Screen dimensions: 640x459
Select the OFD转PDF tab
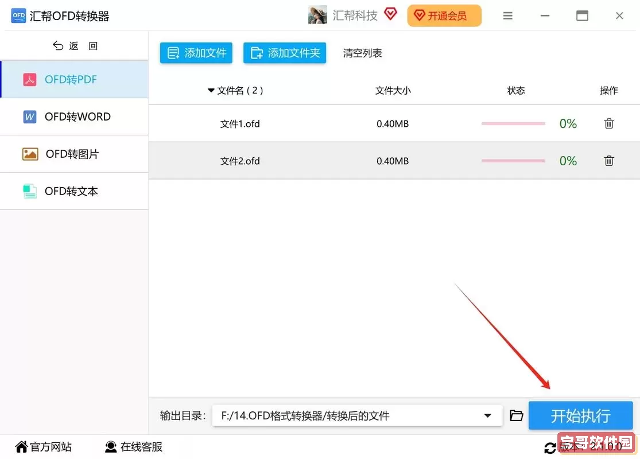pos(74,80)
